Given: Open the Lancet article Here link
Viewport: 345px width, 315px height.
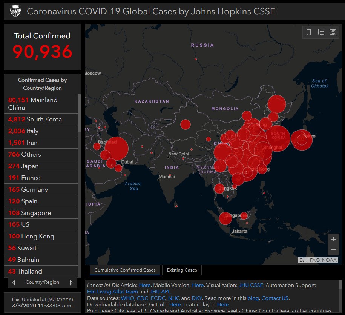Looking at the screenshot, I should pyautogui.click(x=144, y=285).
